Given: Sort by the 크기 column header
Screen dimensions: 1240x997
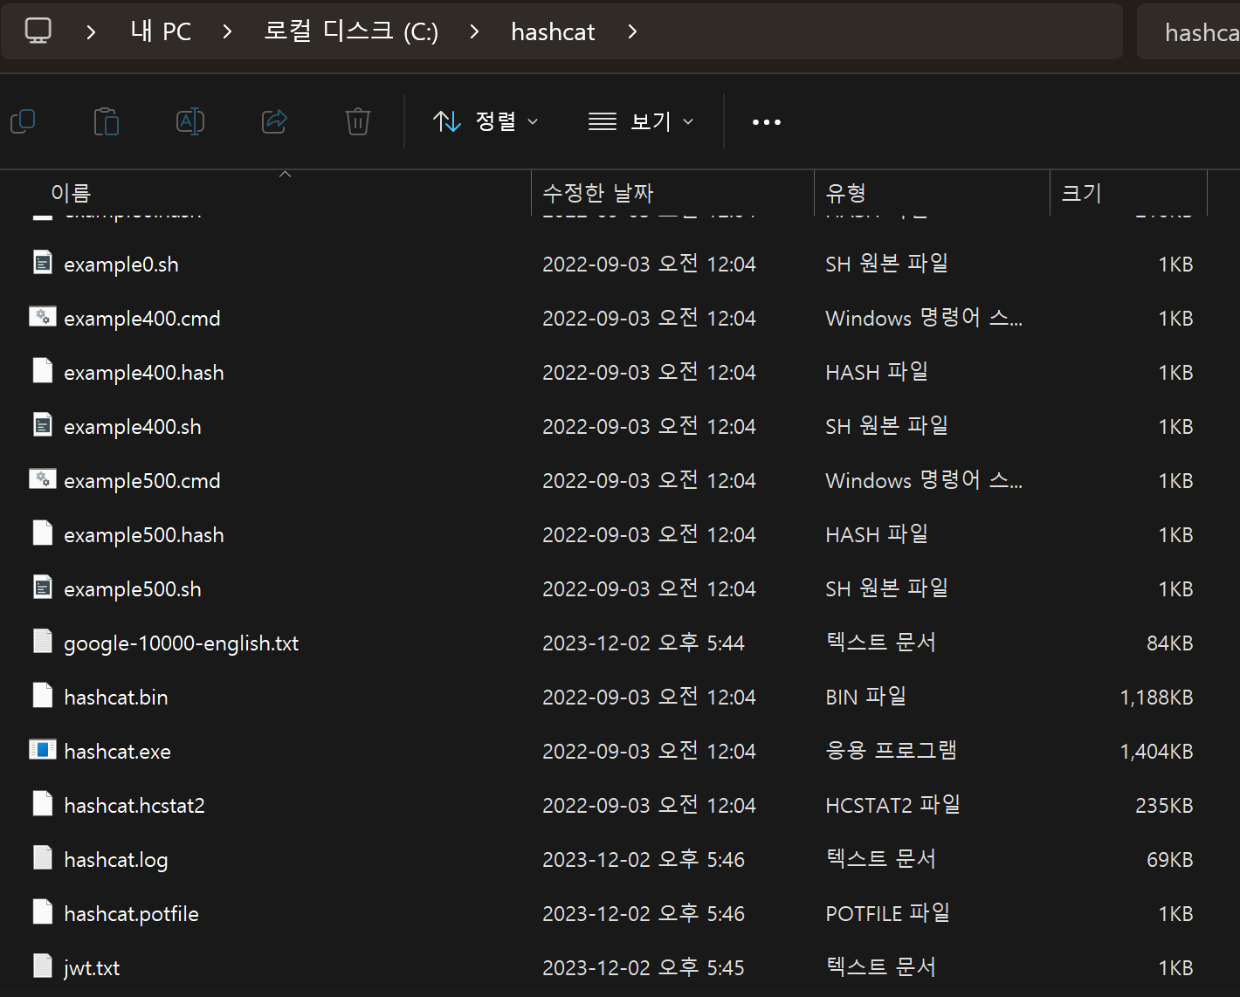Looking at the screenshot, I should [x=1128, y=193].
